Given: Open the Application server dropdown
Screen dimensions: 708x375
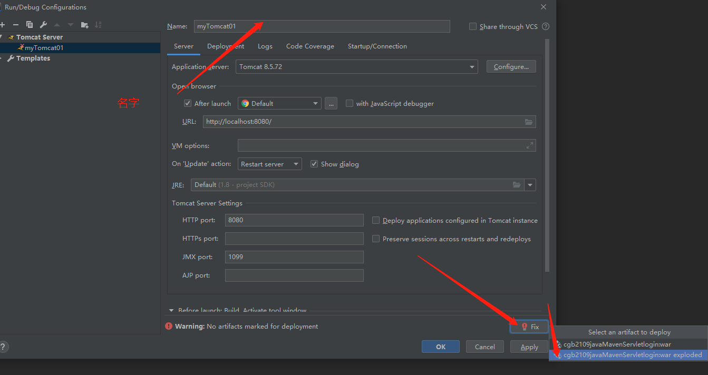Looking at the screenshot, I should point(472,66).
